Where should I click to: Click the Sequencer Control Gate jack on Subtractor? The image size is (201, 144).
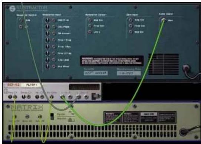pos(21,20)
